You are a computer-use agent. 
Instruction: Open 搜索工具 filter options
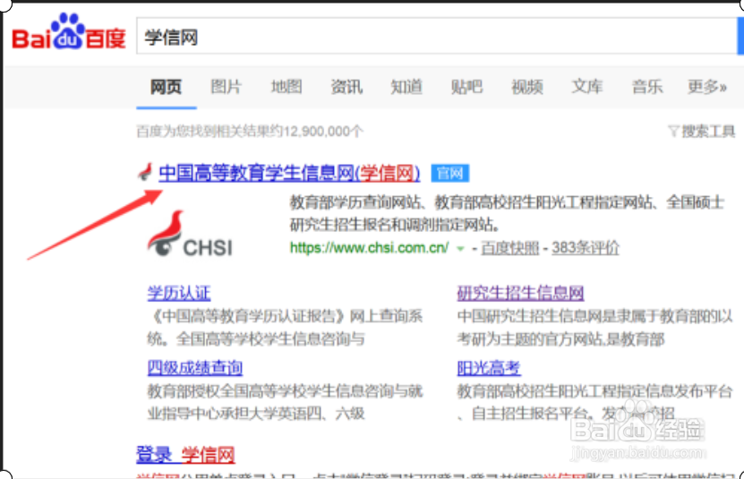[708, 131]
